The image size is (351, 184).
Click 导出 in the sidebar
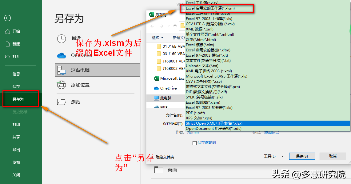coord(16,150)
